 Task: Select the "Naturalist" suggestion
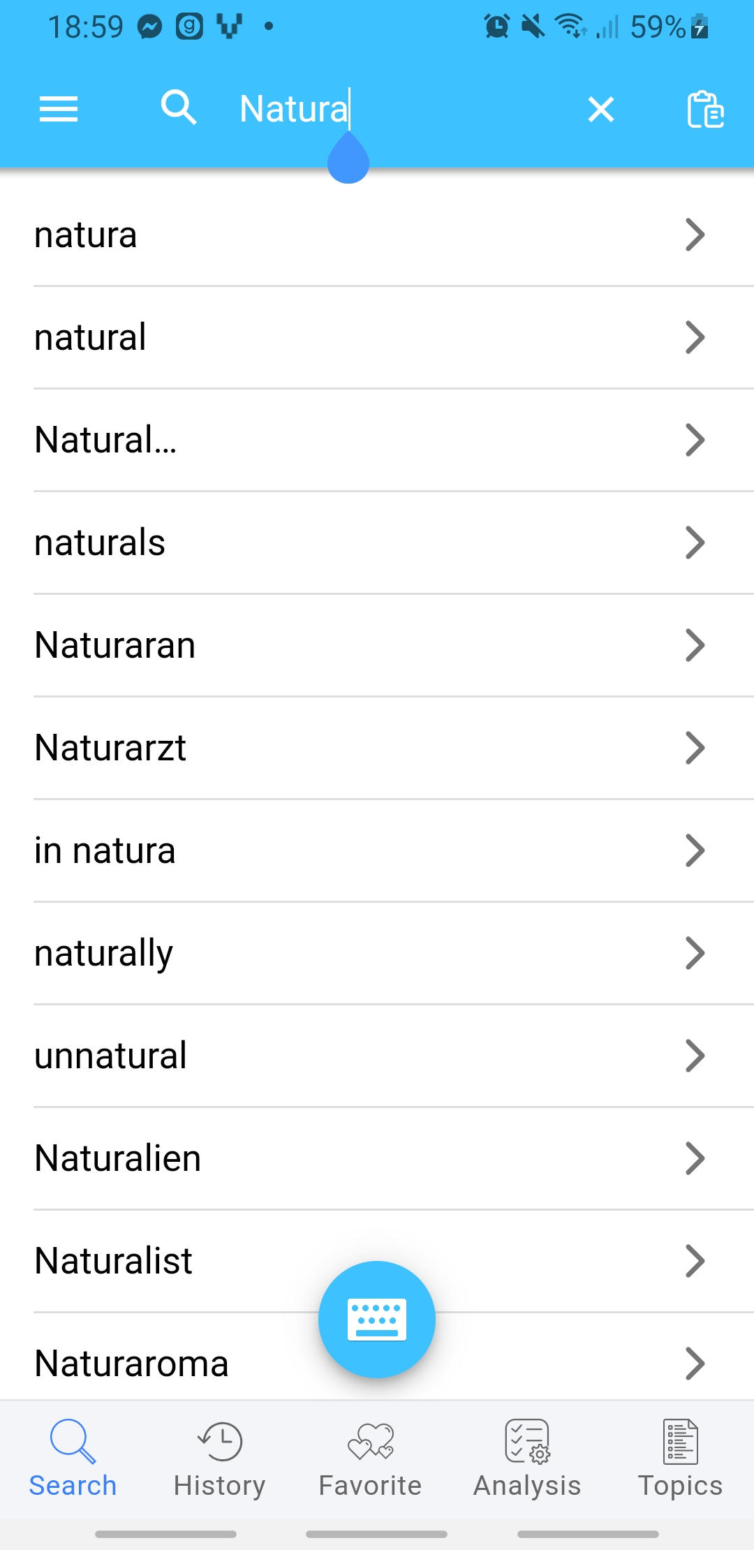pos(113,1261)
